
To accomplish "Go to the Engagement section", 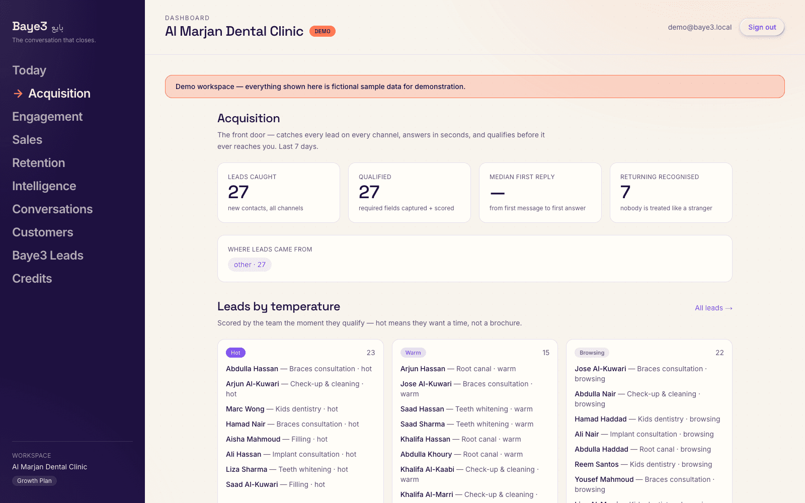I will (47, 117).
